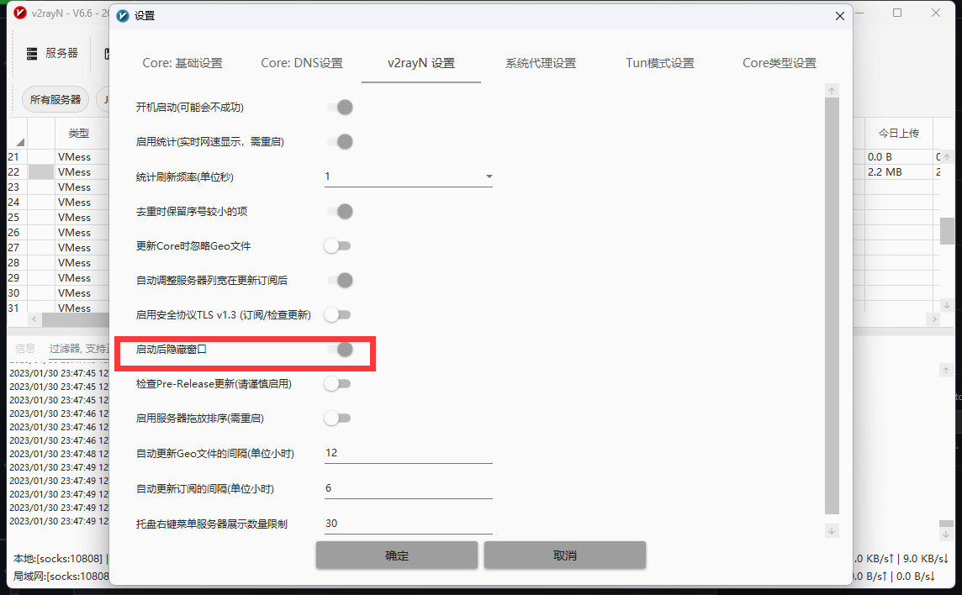Viewport: 962px width, 595px height.
Task: Click the settings panel scrollbar down arrow
Action: [x=832, y=530]
